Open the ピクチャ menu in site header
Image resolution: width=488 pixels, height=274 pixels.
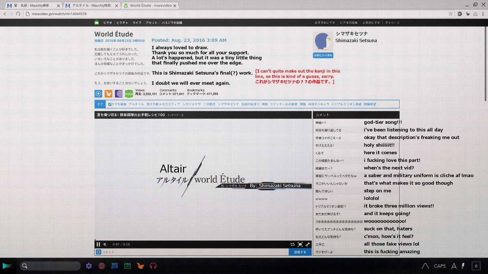coord(122,23)
